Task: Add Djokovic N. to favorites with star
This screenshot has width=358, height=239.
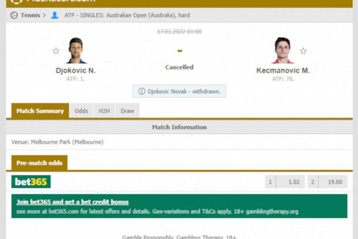Action: tap(56, 51)
